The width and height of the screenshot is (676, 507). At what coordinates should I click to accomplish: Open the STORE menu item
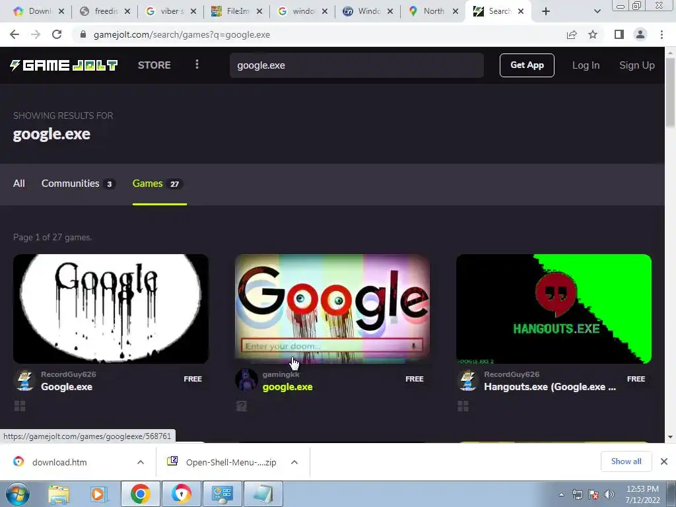click(x=154, y=65)
